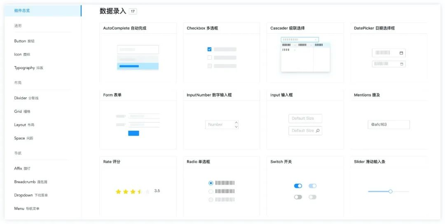Click the @afc163 mentions input field
Viewport: 445px width, 224px height.
[x=389, y=125]
